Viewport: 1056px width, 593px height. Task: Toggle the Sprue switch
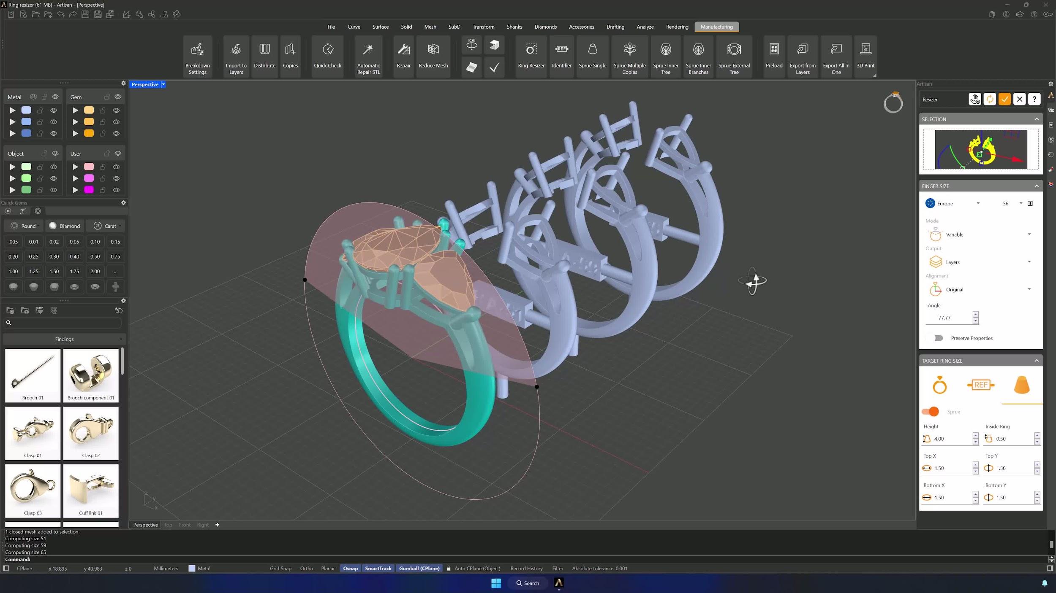tap(930, 411)
